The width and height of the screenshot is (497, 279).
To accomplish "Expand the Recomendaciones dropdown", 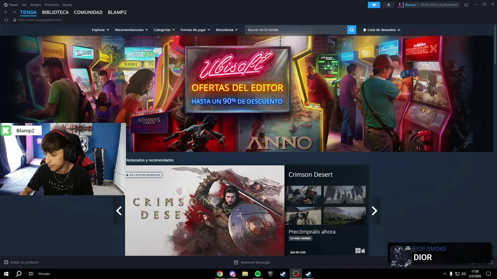I will [x=131, y=30].
